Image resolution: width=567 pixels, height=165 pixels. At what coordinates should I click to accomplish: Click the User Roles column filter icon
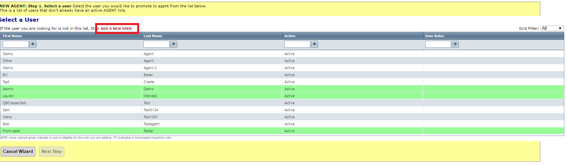(455, 44)
